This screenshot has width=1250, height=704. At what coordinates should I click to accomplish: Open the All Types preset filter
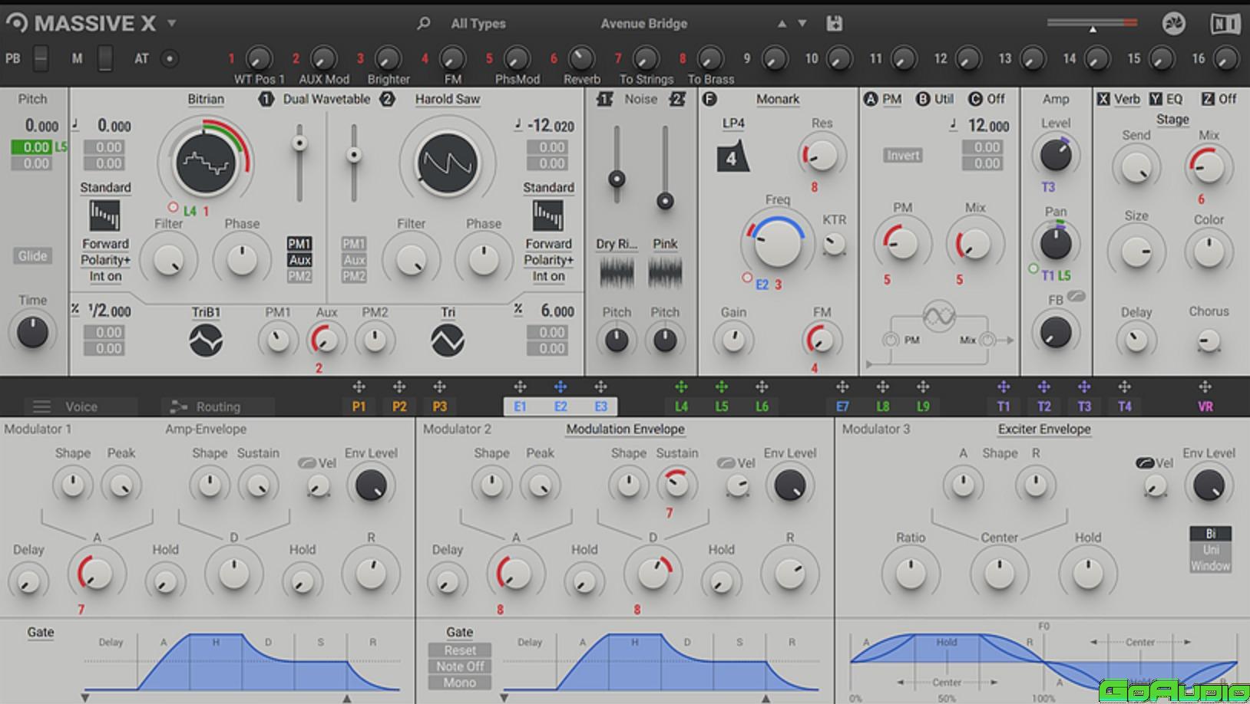click(478, 24)
